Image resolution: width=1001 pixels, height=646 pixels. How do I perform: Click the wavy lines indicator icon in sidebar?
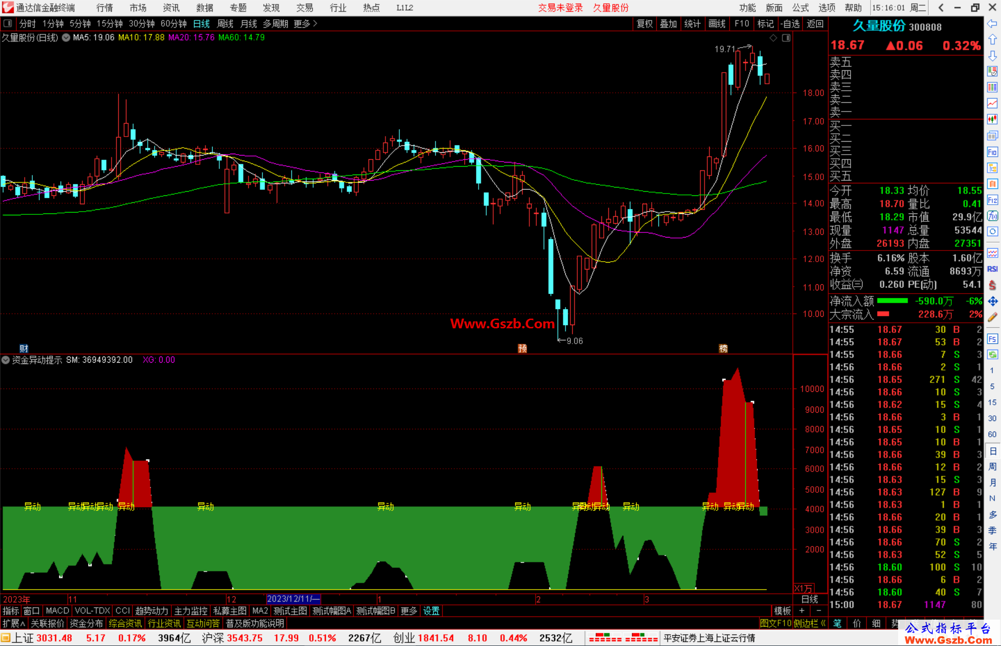click(992, 253)
